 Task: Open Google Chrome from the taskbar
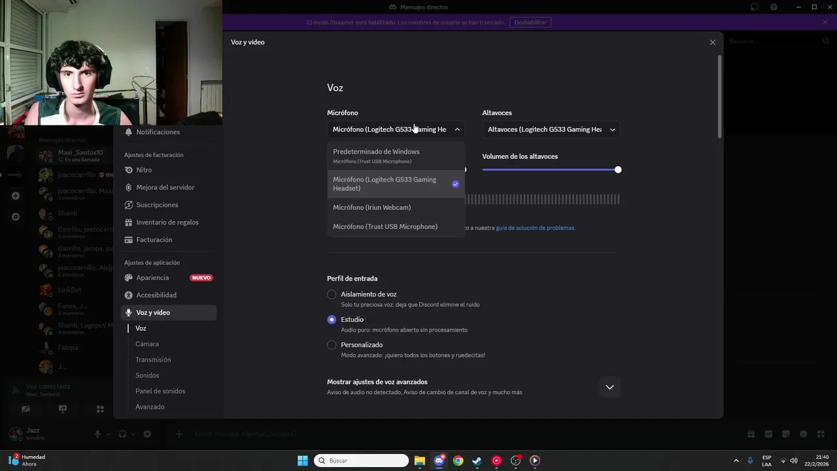coord(458,461)
